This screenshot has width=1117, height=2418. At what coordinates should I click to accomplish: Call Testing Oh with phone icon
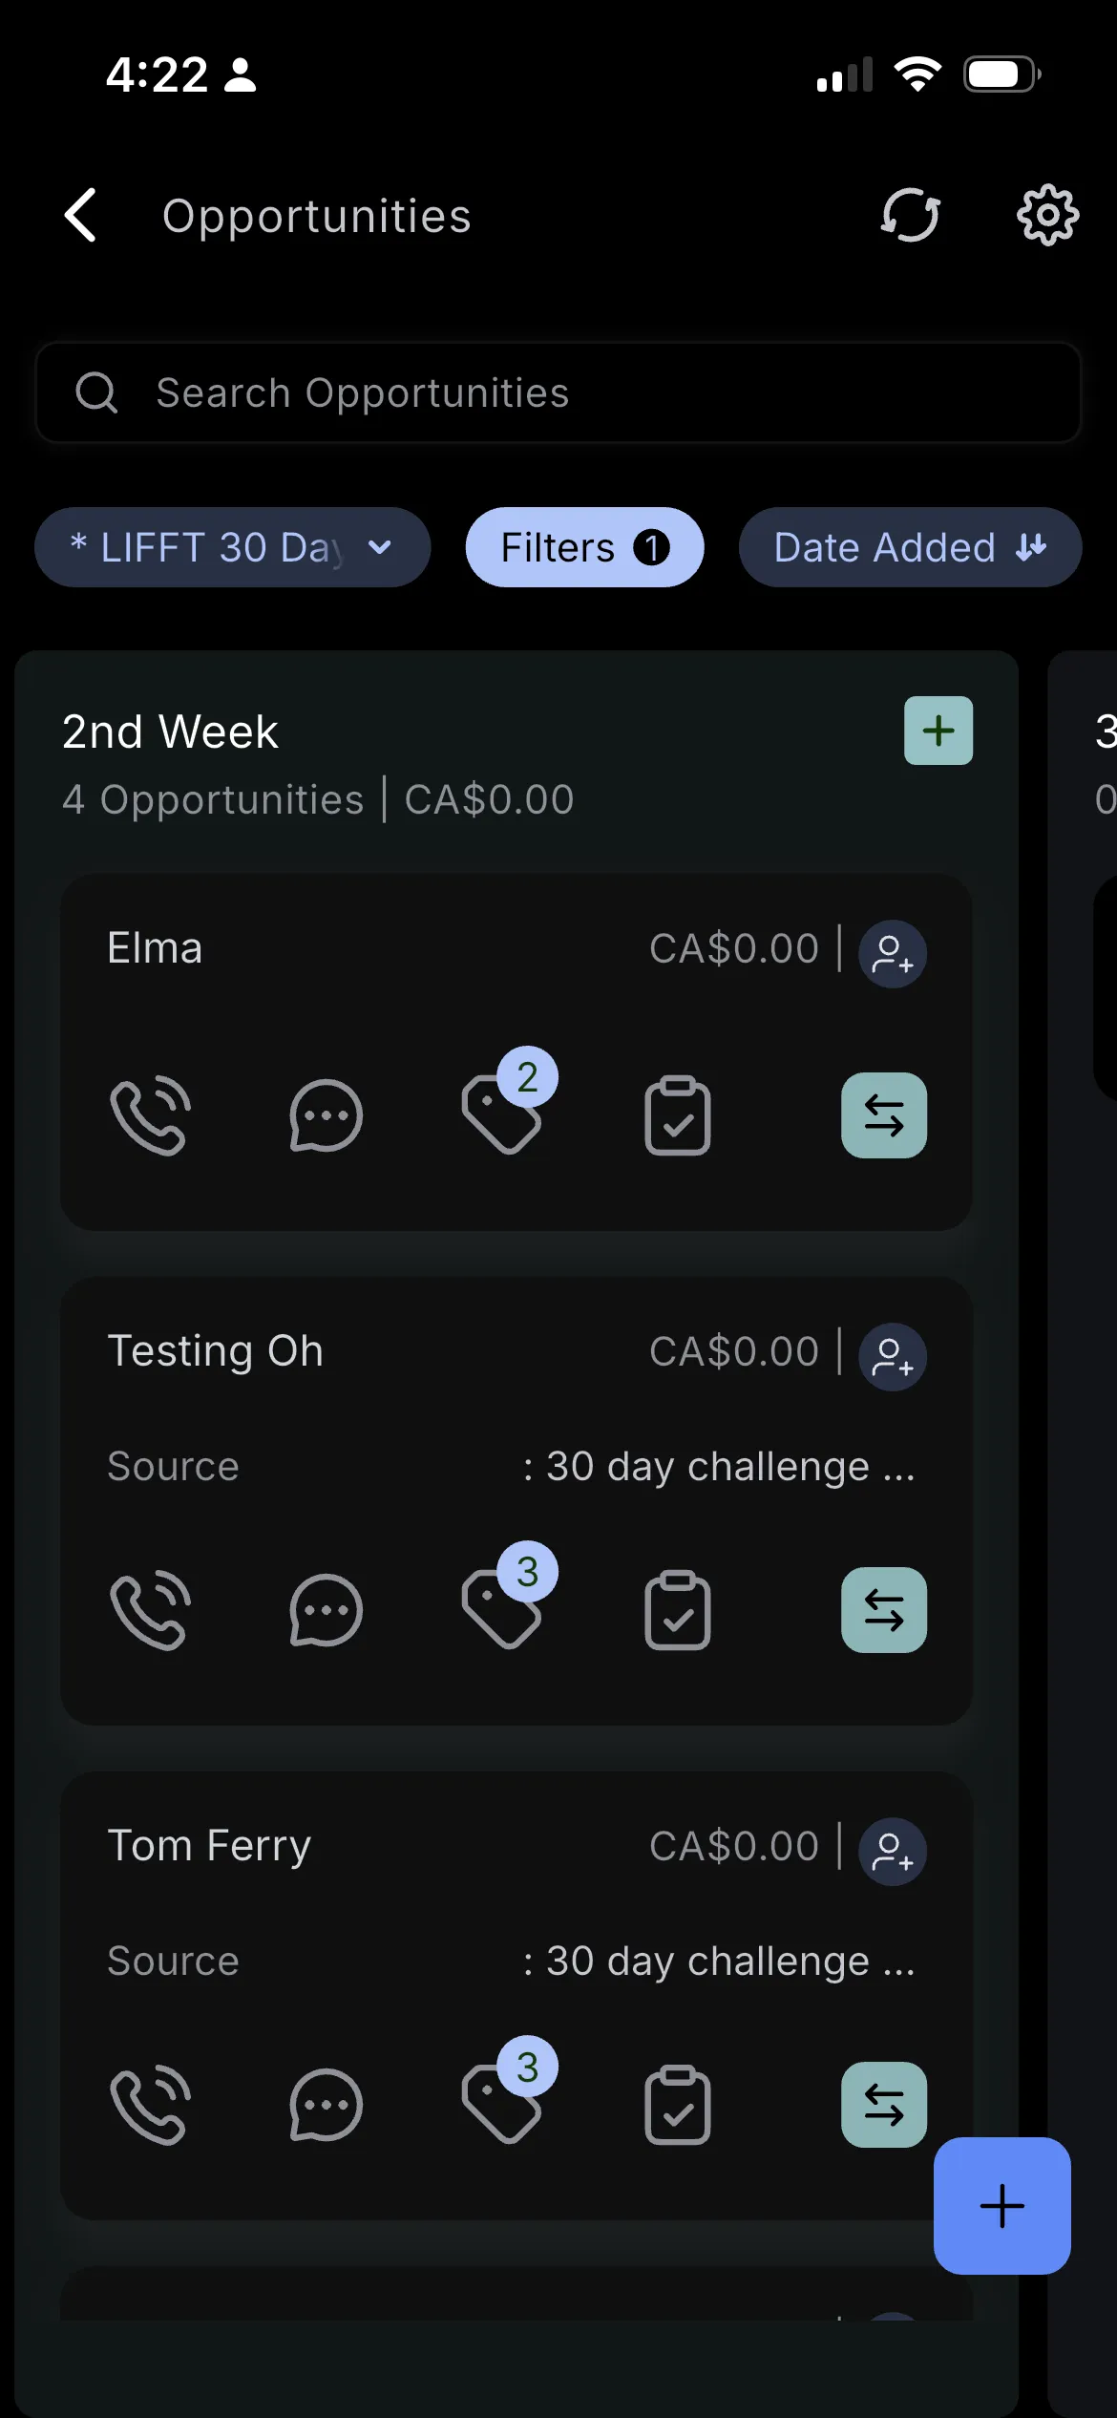click(x=151, y=1610)
